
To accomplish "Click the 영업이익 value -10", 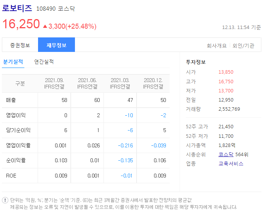I will [129, 115].
